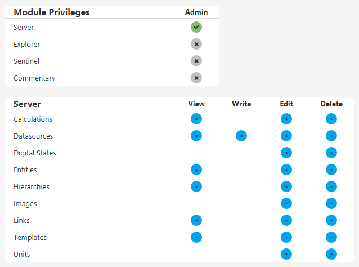Viewport: 359px width, 267px height.
Task: Toggle Server module Admin green checkmark
Action: [196, 27]
